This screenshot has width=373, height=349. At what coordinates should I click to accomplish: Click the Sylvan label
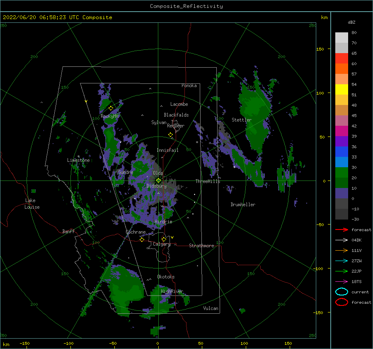[x=159, y=122]
